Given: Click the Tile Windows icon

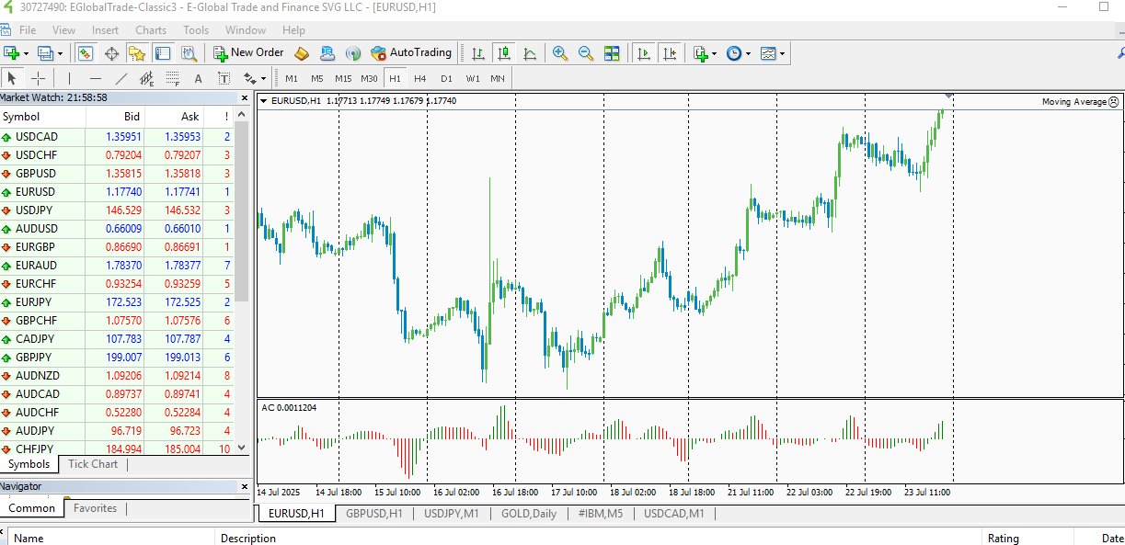Looking at the screenshot, I should point(612,53).
